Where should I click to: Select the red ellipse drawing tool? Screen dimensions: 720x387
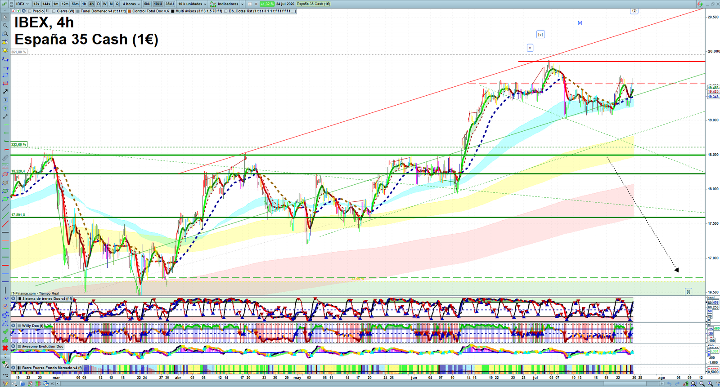coord(5,174)
